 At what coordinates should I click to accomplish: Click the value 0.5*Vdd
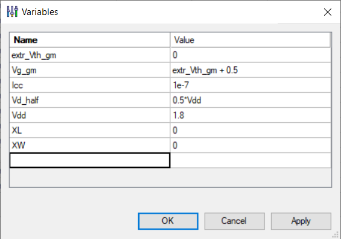click(x=250, y=100)
